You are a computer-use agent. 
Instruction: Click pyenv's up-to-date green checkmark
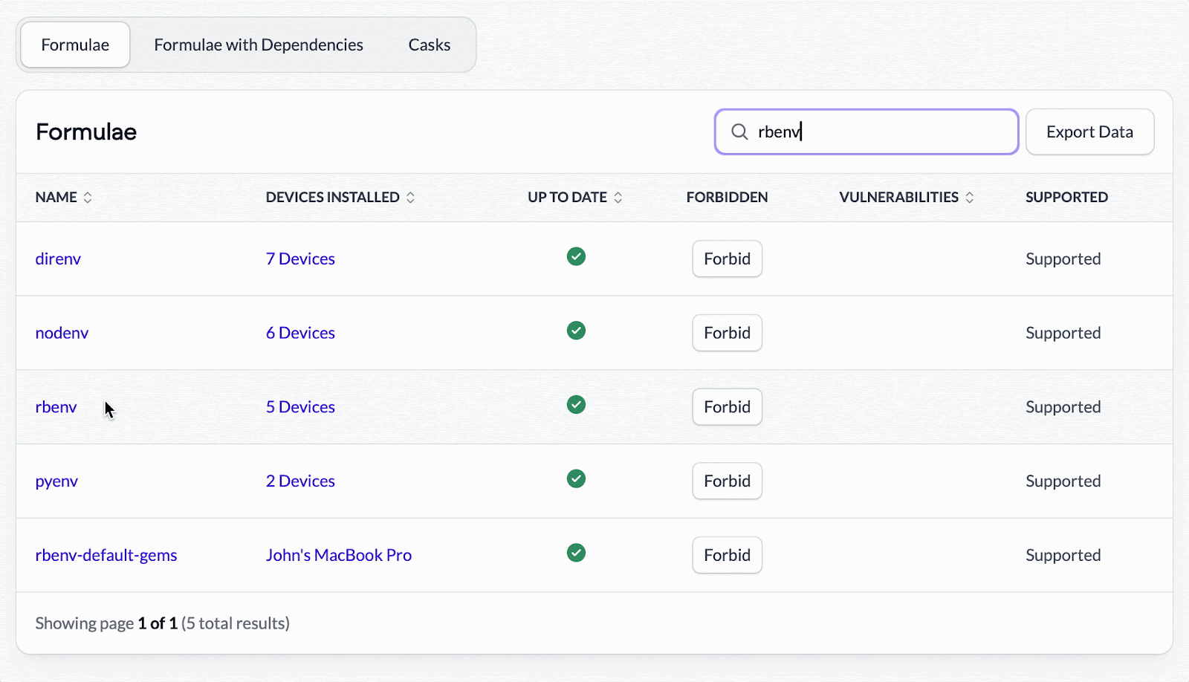pyautogui.click(x=576, y=479)
